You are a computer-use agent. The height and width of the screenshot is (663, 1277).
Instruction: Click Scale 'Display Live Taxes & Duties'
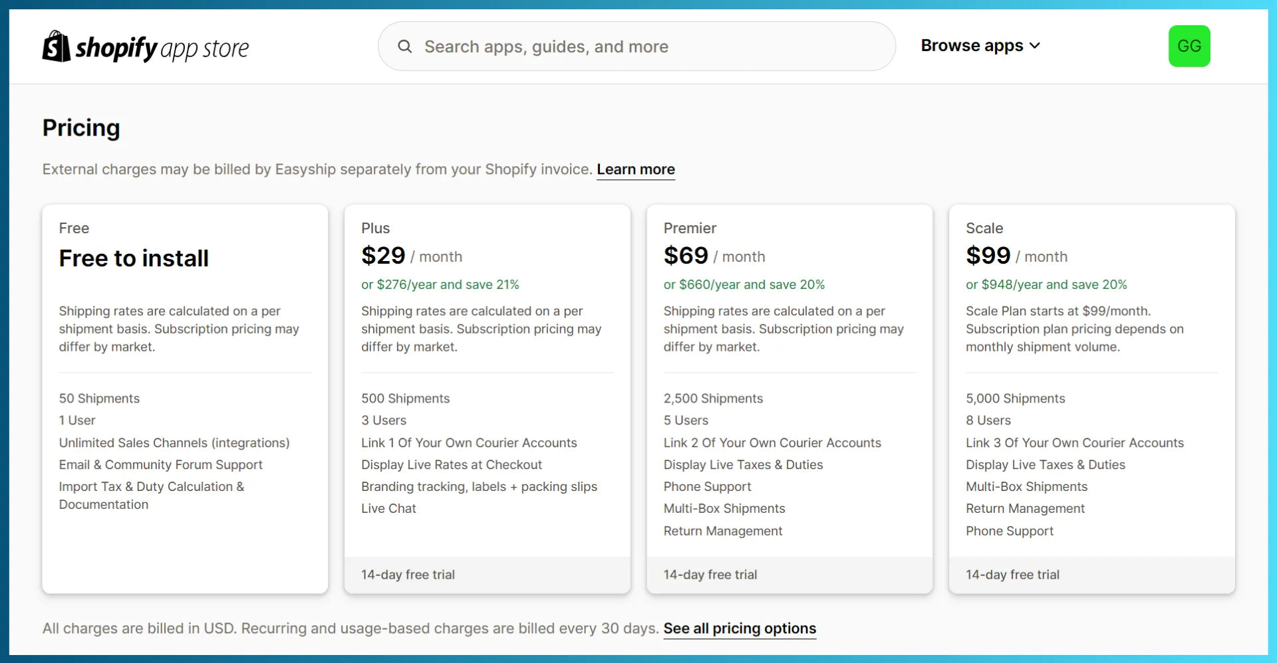(x=1046, y=464)
